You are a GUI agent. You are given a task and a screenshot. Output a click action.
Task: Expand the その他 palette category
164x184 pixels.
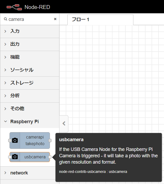(x=30, y=109)
